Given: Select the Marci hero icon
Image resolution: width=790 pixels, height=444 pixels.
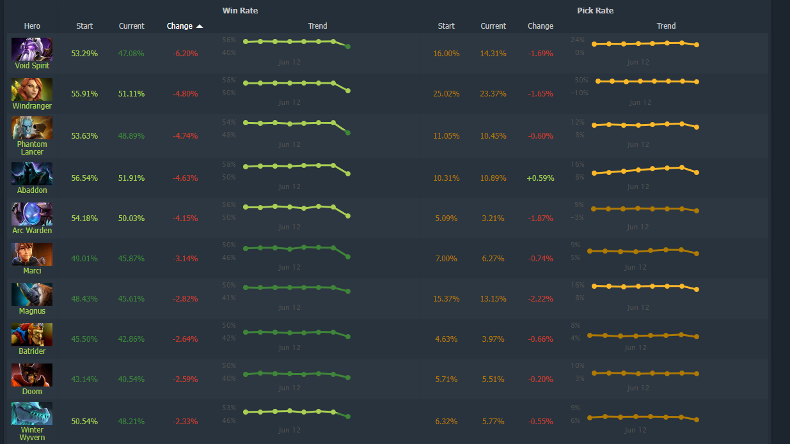Looking at the screenshot, I should tap(31, 253).
